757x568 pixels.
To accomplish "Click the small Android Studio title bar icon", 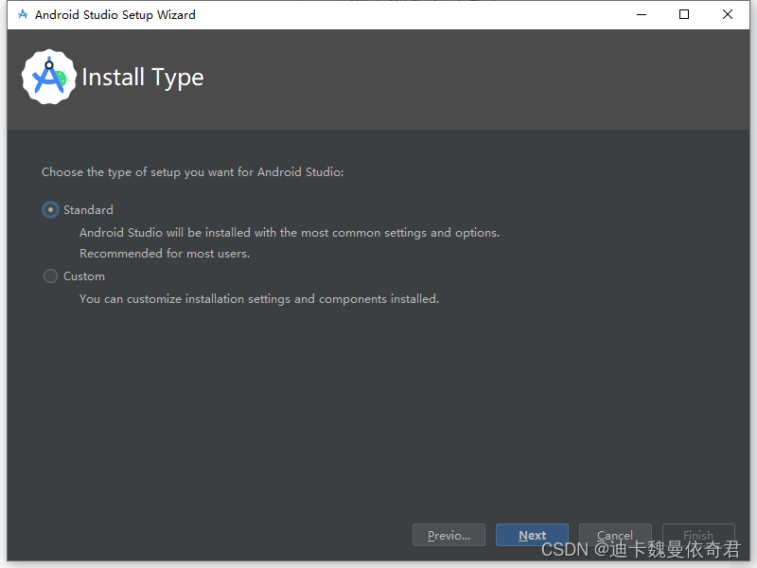I will click(x=23, y=14).
